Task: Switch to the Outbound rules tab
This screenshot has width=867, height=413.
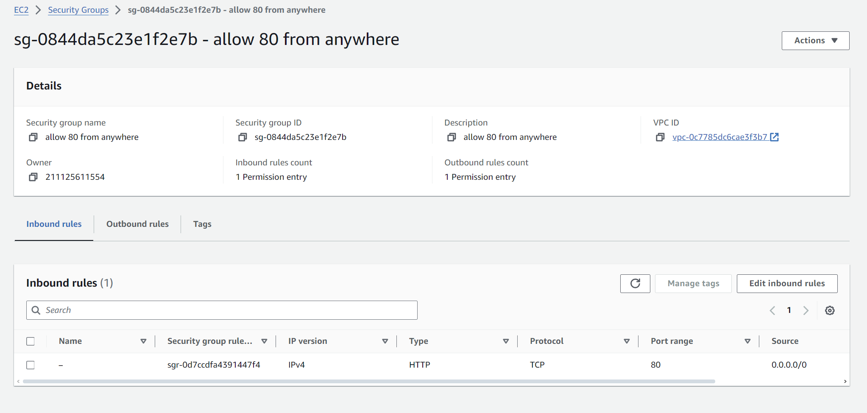Action: click(137, 224)
